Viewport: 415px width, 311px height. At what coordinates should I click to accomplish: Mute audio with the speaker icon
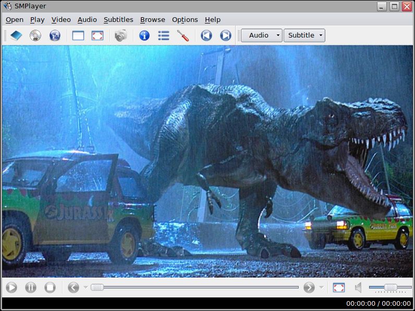pyautogui.click(x=358, y=288)
